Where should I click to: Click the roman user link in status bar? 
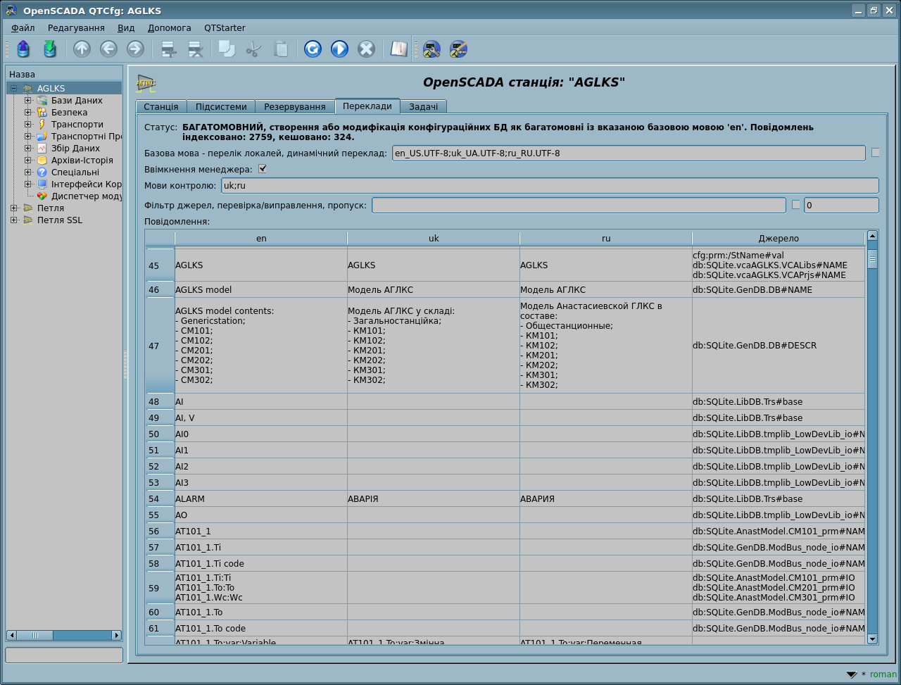883,674
